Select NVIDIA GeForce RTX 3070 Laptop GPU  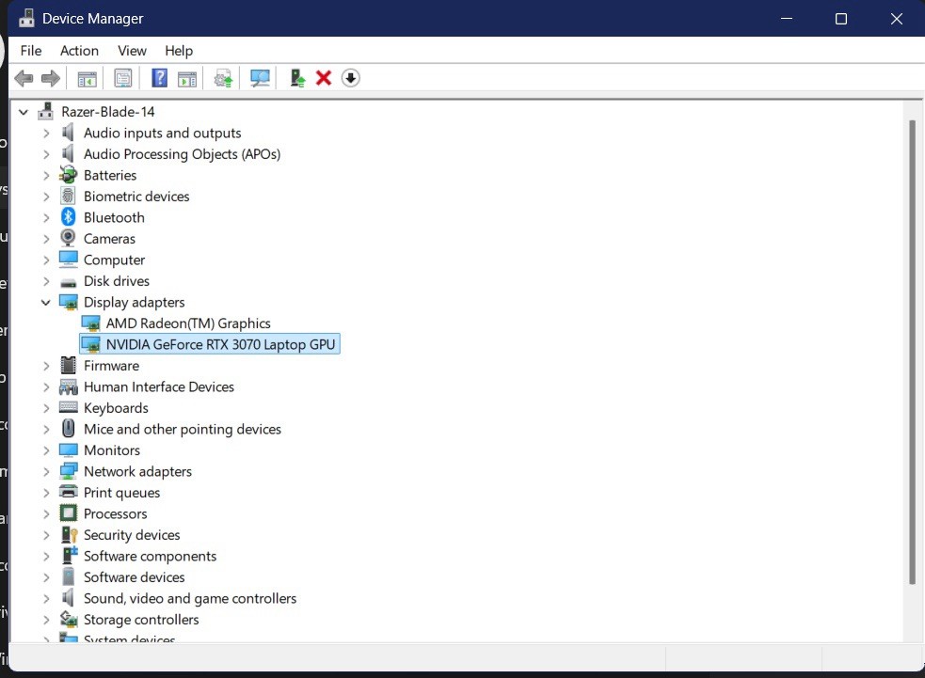click(220, 344)
